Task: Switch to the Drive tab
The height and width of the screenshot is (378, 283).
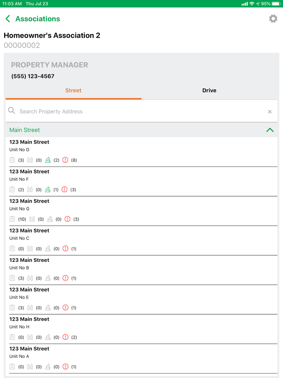Action: coord(209,90)
